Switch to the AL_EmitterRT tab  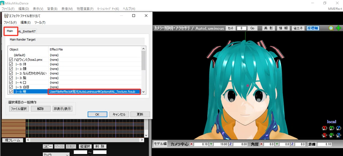click(27, 31)
